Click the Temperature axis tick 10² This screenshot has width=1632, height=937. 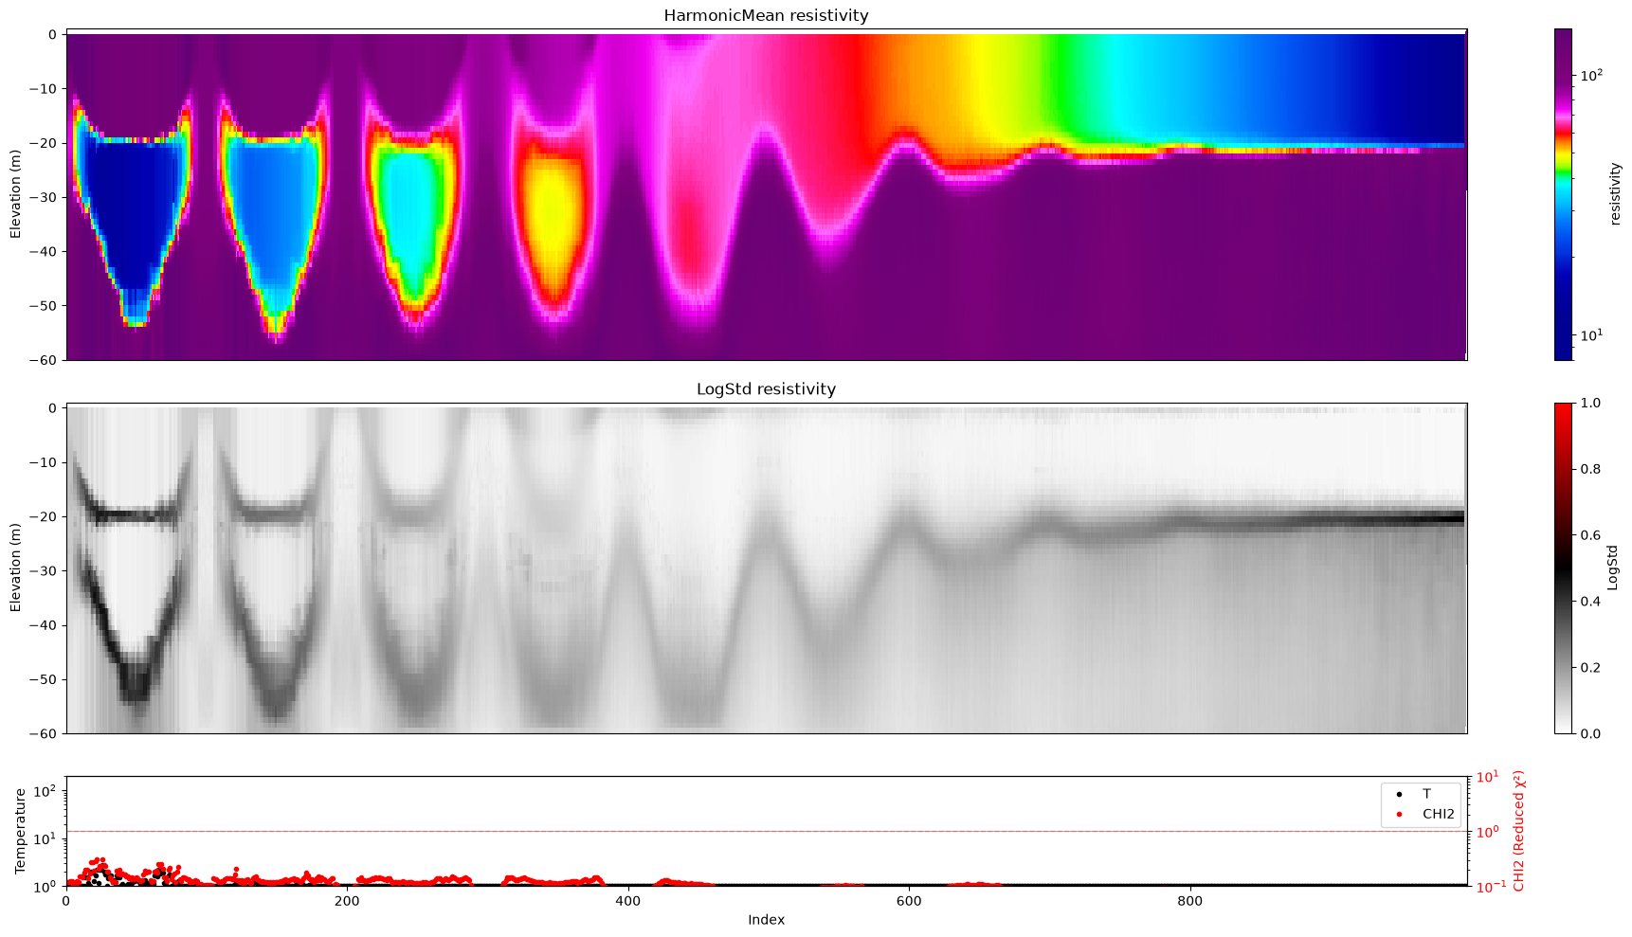click(47, 790)
